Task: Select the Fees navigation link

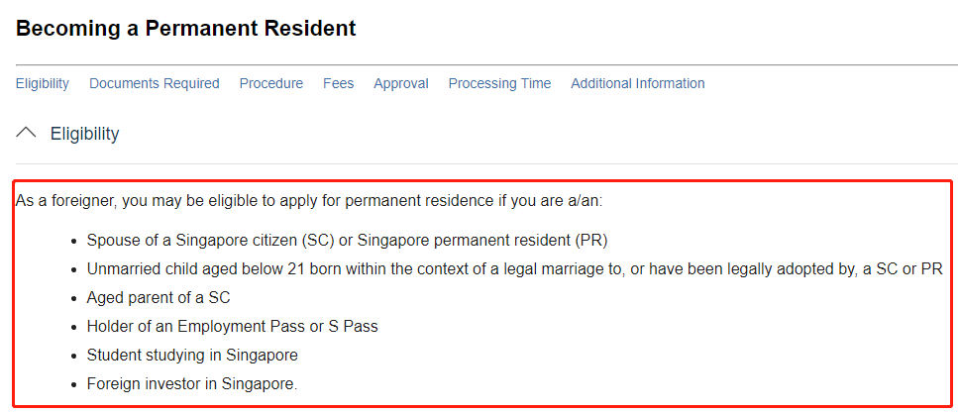Action: [x=338, y=83]
